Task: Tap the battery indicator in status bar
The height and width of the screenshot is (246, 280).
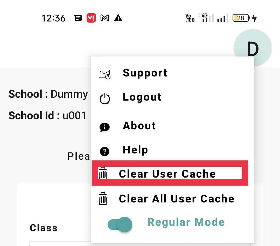Action: click(x=241, y=18)
